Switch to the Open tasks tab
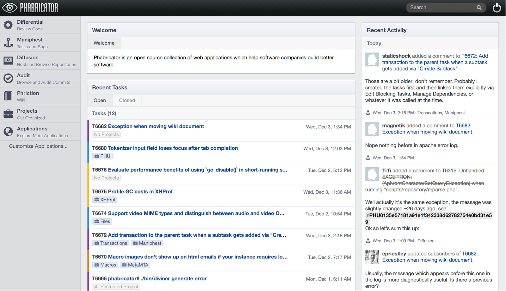This screenshot has width=506, height=291. click(x=100, y=100)
